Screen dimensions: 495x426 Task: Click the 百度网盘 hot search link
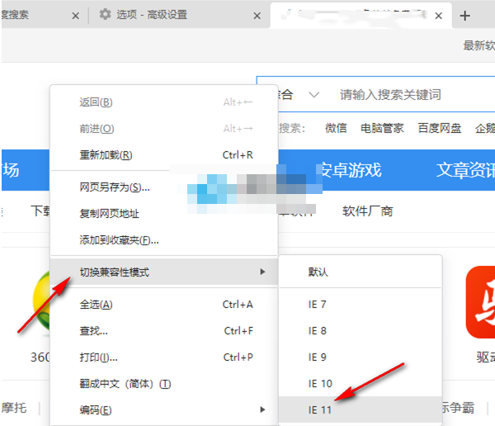point(440,128)
